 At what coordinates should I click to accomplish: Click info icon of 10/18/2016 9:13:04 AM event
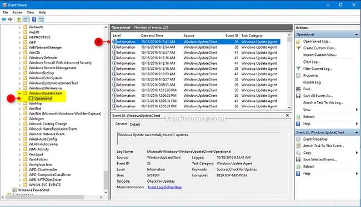tap(114, 47)
